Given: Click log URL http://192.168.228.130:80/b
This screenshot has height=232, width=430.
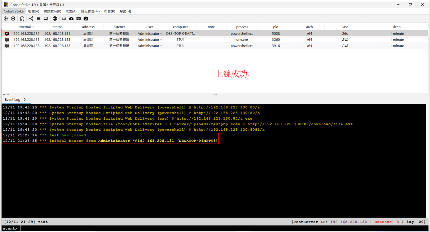Looking at the screenshot, I should click(227, 113).
